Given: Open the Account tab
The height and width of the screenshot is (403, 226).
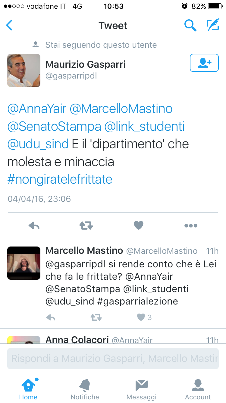Looking at the screenshot, I should [198, 389].
